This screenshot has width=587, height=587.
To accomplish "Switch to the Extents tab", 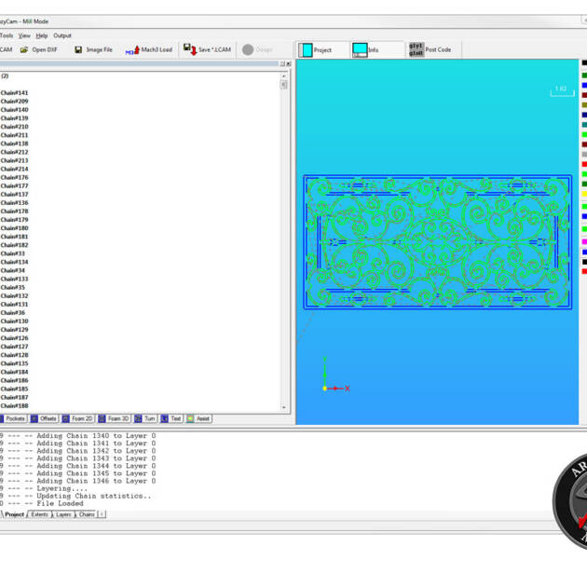I will (x=40, y=514).
